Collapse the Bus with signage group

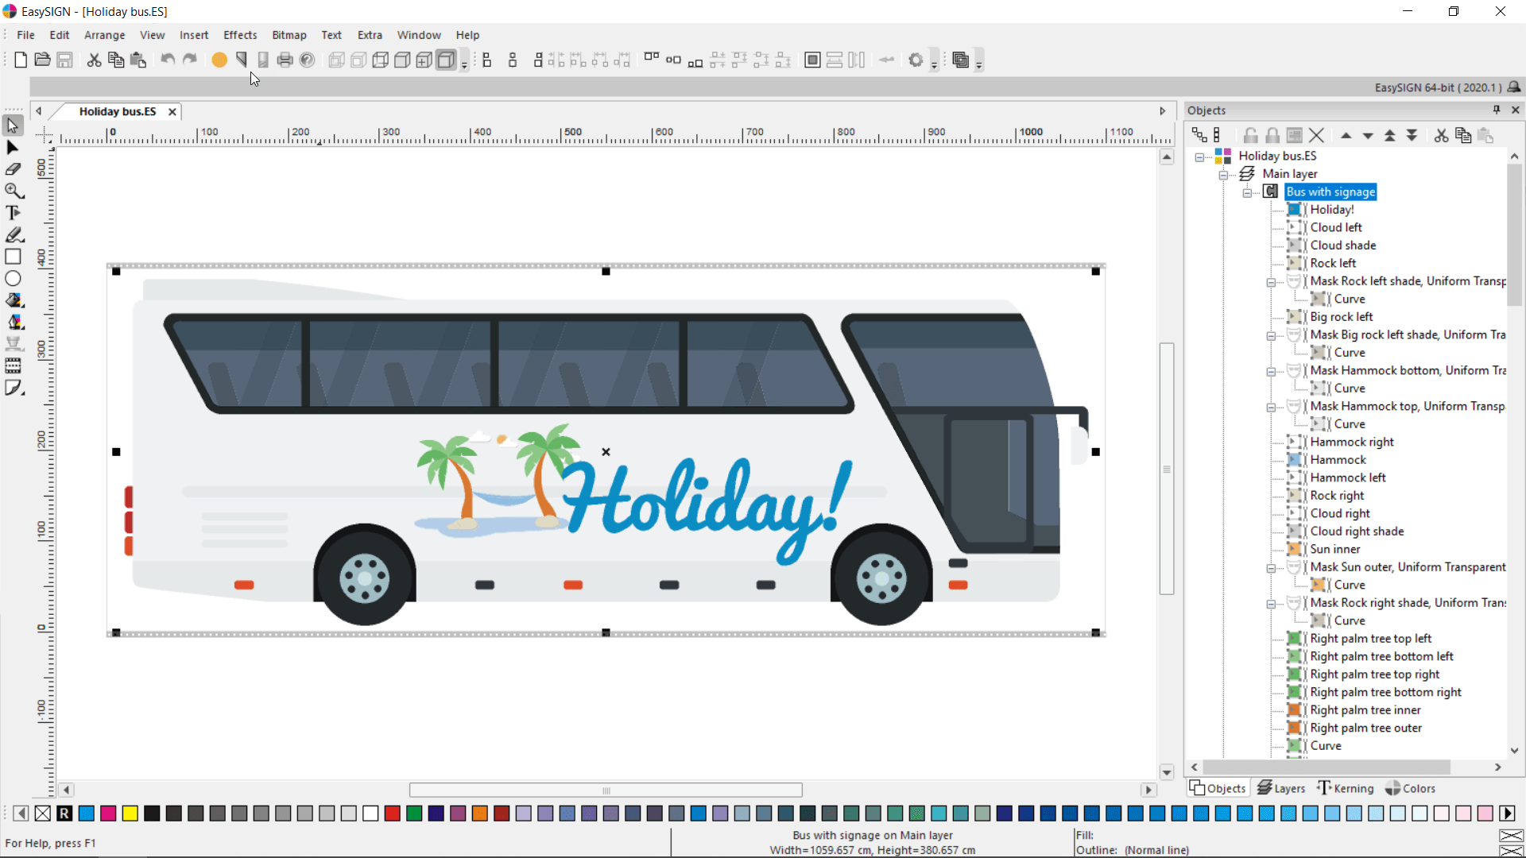[x=1247, y=192]
